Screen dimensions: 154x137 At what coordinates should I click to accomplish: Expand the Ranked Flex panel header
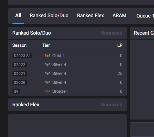pyautogui.click(x=68, y=105)
